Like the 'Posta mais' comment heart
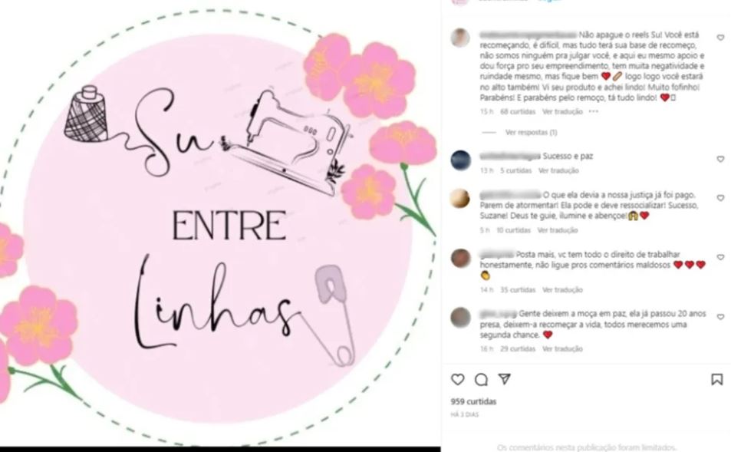This screenshot has width=731, height=452. click(720, 257)
